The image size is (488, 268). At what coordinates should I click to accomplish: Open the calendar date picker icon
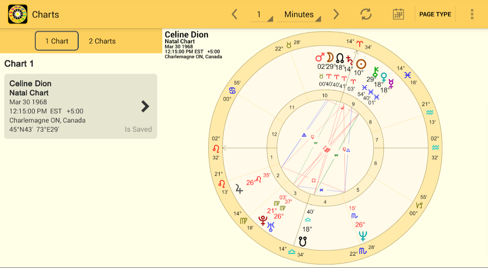point(398,14)
